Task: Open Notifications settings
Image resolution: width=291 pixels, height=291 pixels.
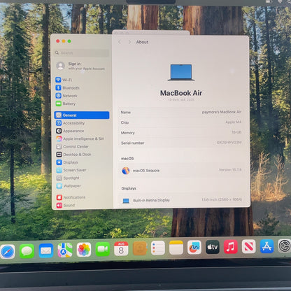Action: pyautogui.click(x=71, y=197)
